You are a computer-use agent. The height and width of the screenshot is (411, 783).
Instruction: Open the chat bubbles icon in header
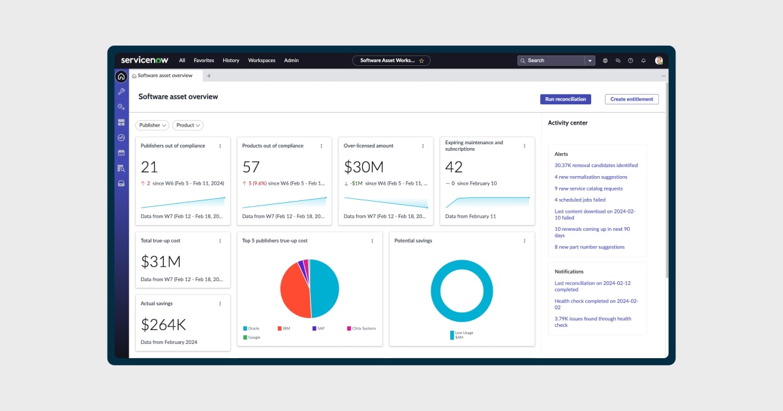(x=618, y=61)
